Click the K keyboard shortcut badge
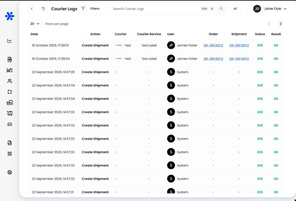This screenshot has height=201, width=296. (x=212, y=9)
